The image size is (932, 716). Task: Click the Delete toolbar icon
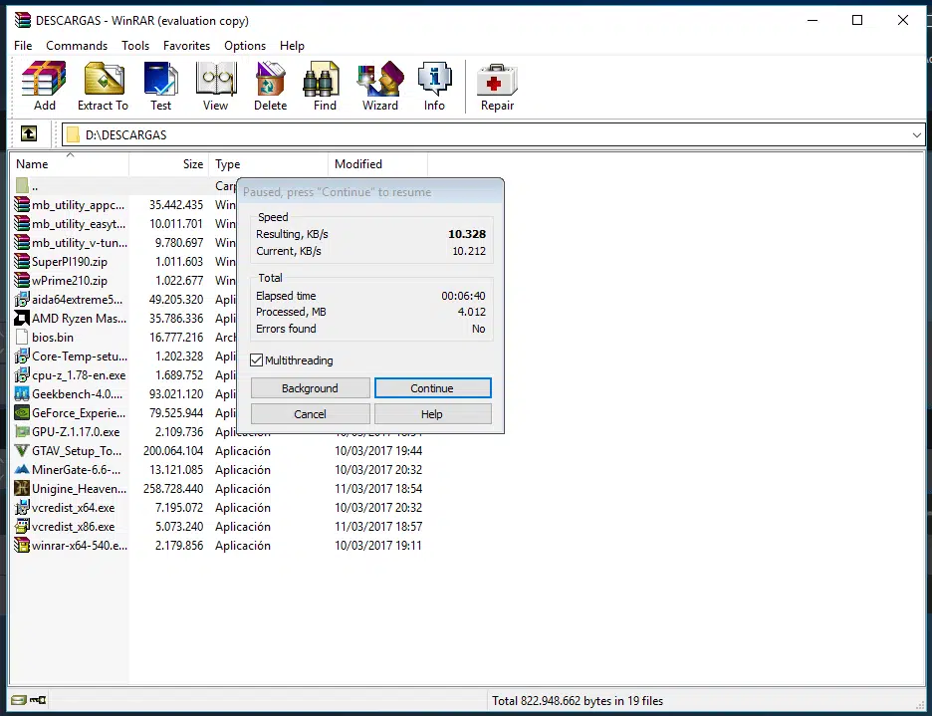point(271,79)
